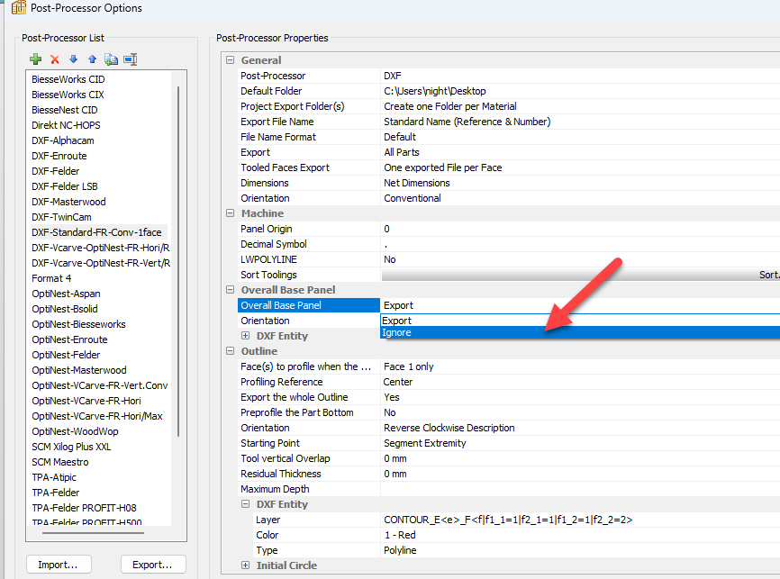Rename the selected post-processor via rename icon
This screenshot has height=579, width=780.
tap(131, 59)
